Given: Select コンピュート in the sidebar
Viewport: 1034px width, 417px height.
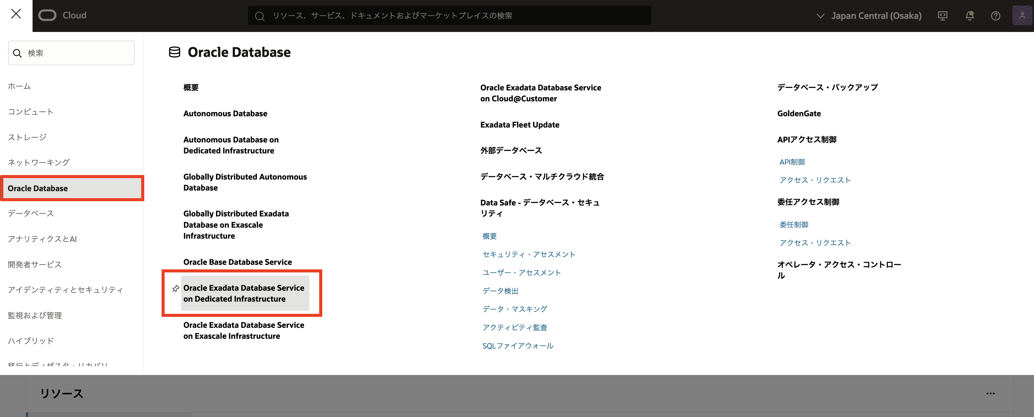Looking at the screenshot, I should (30, 112).
